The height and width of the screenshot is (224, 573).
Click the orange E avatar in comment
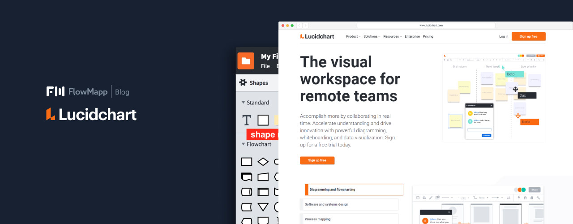pos(425,220)
